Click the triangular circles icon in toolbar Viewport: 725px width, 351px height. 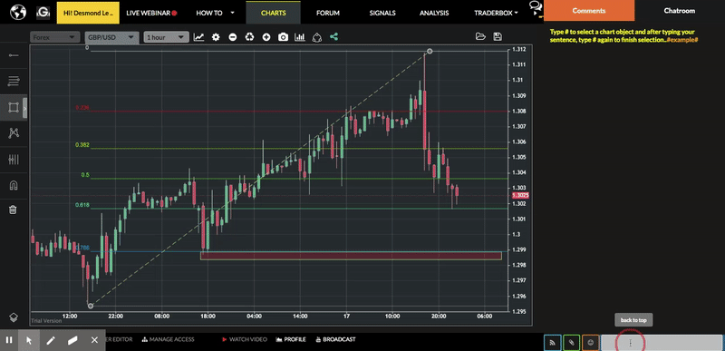(316, 37)
